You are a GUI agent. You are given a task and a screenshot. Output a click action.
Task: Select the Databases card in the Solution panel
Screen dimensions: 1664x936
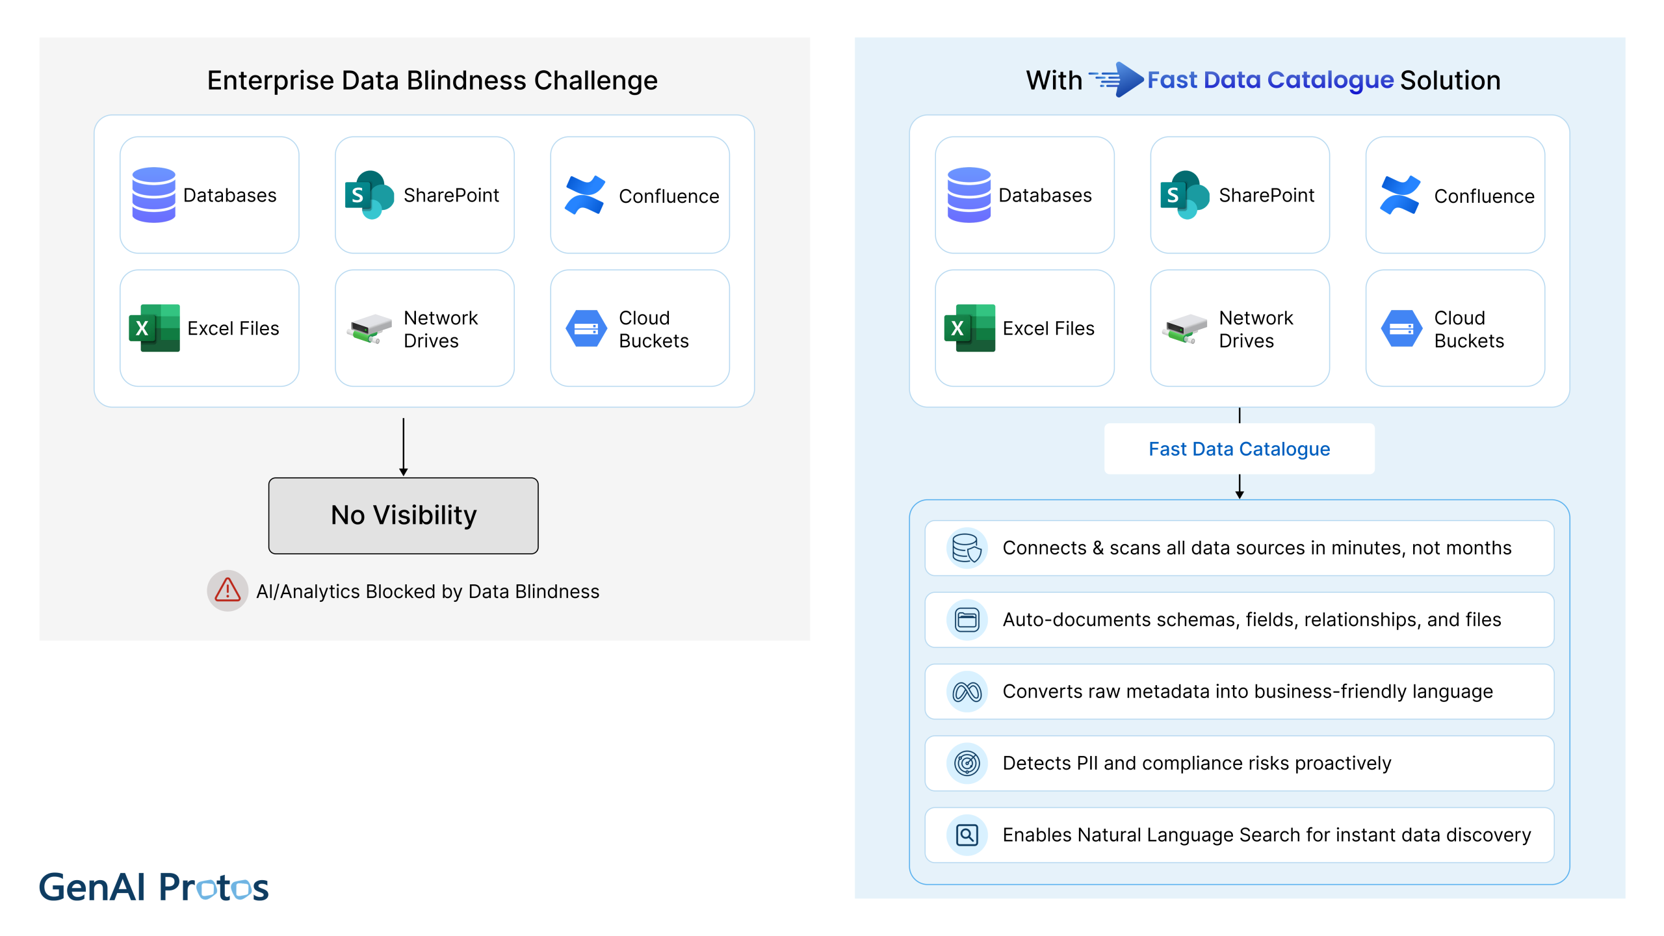point(1024,195)
